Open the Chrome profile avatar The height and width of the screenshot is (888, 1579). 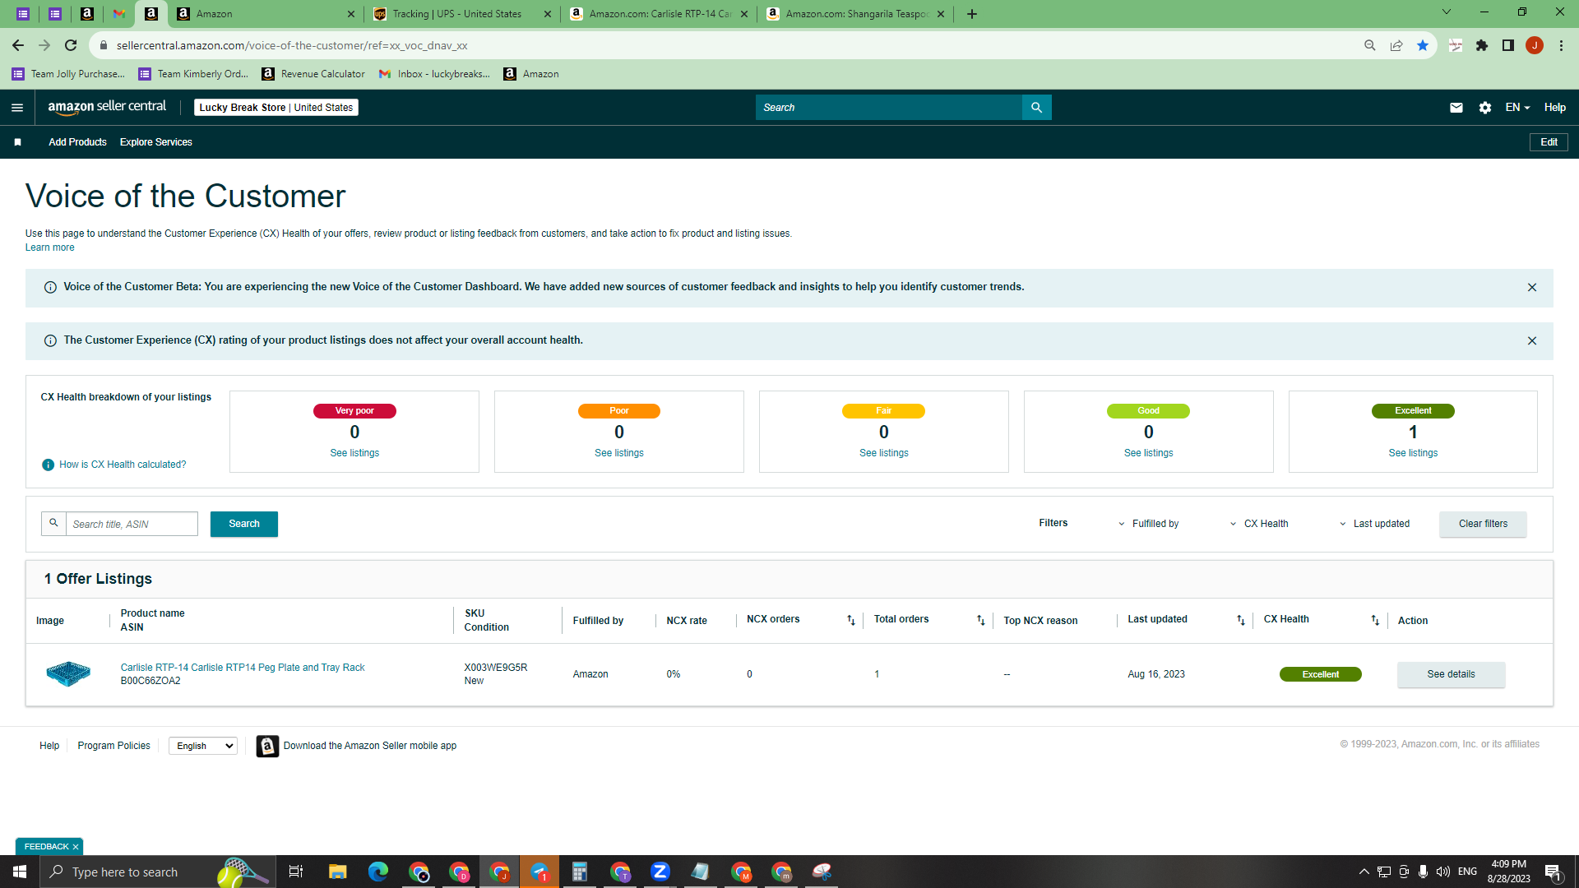point(1534,46)
